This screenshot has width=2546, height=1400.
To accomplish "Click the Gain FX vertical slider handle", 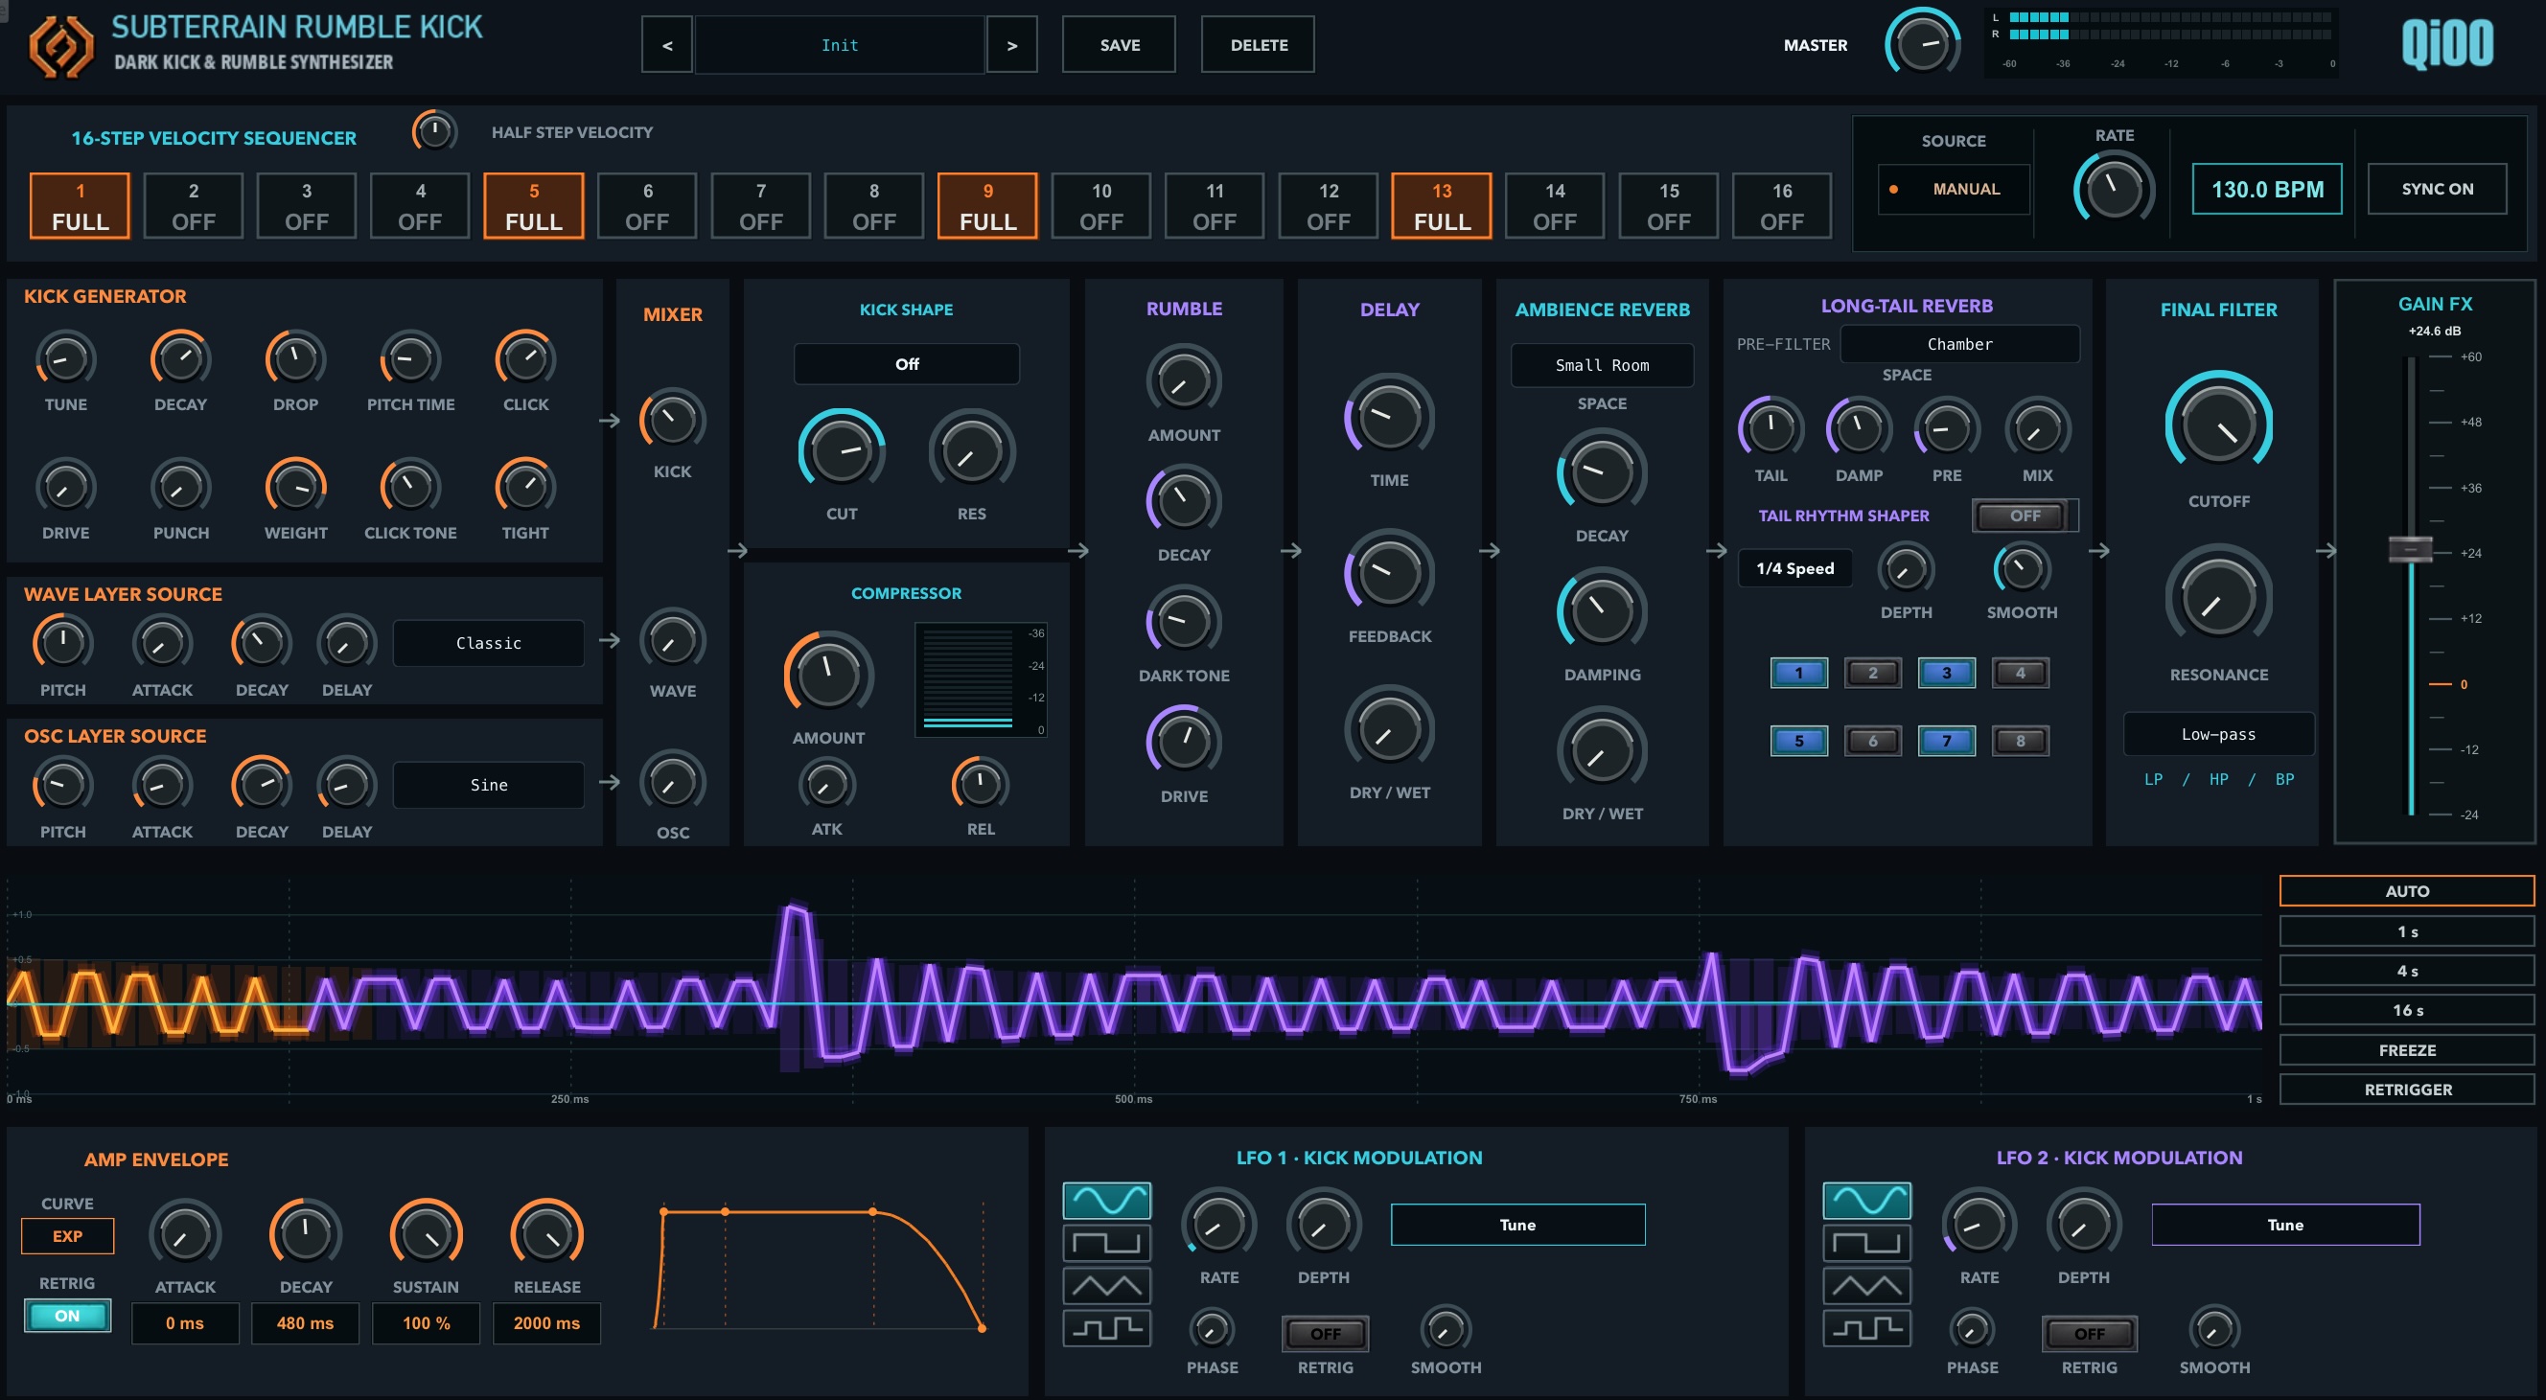I will coord(2410,548).
